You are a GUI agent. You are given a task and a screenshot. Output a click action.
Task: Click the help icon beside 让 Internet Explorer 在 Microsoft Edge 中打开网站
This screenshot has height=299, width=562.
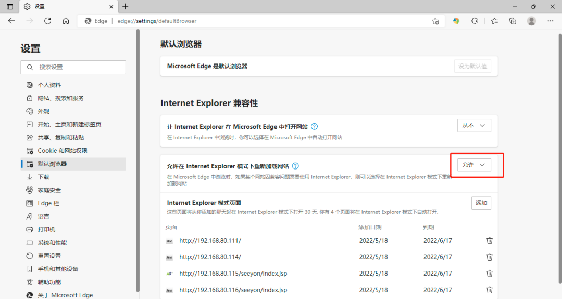pyautogui.click(x=314, y=126)
